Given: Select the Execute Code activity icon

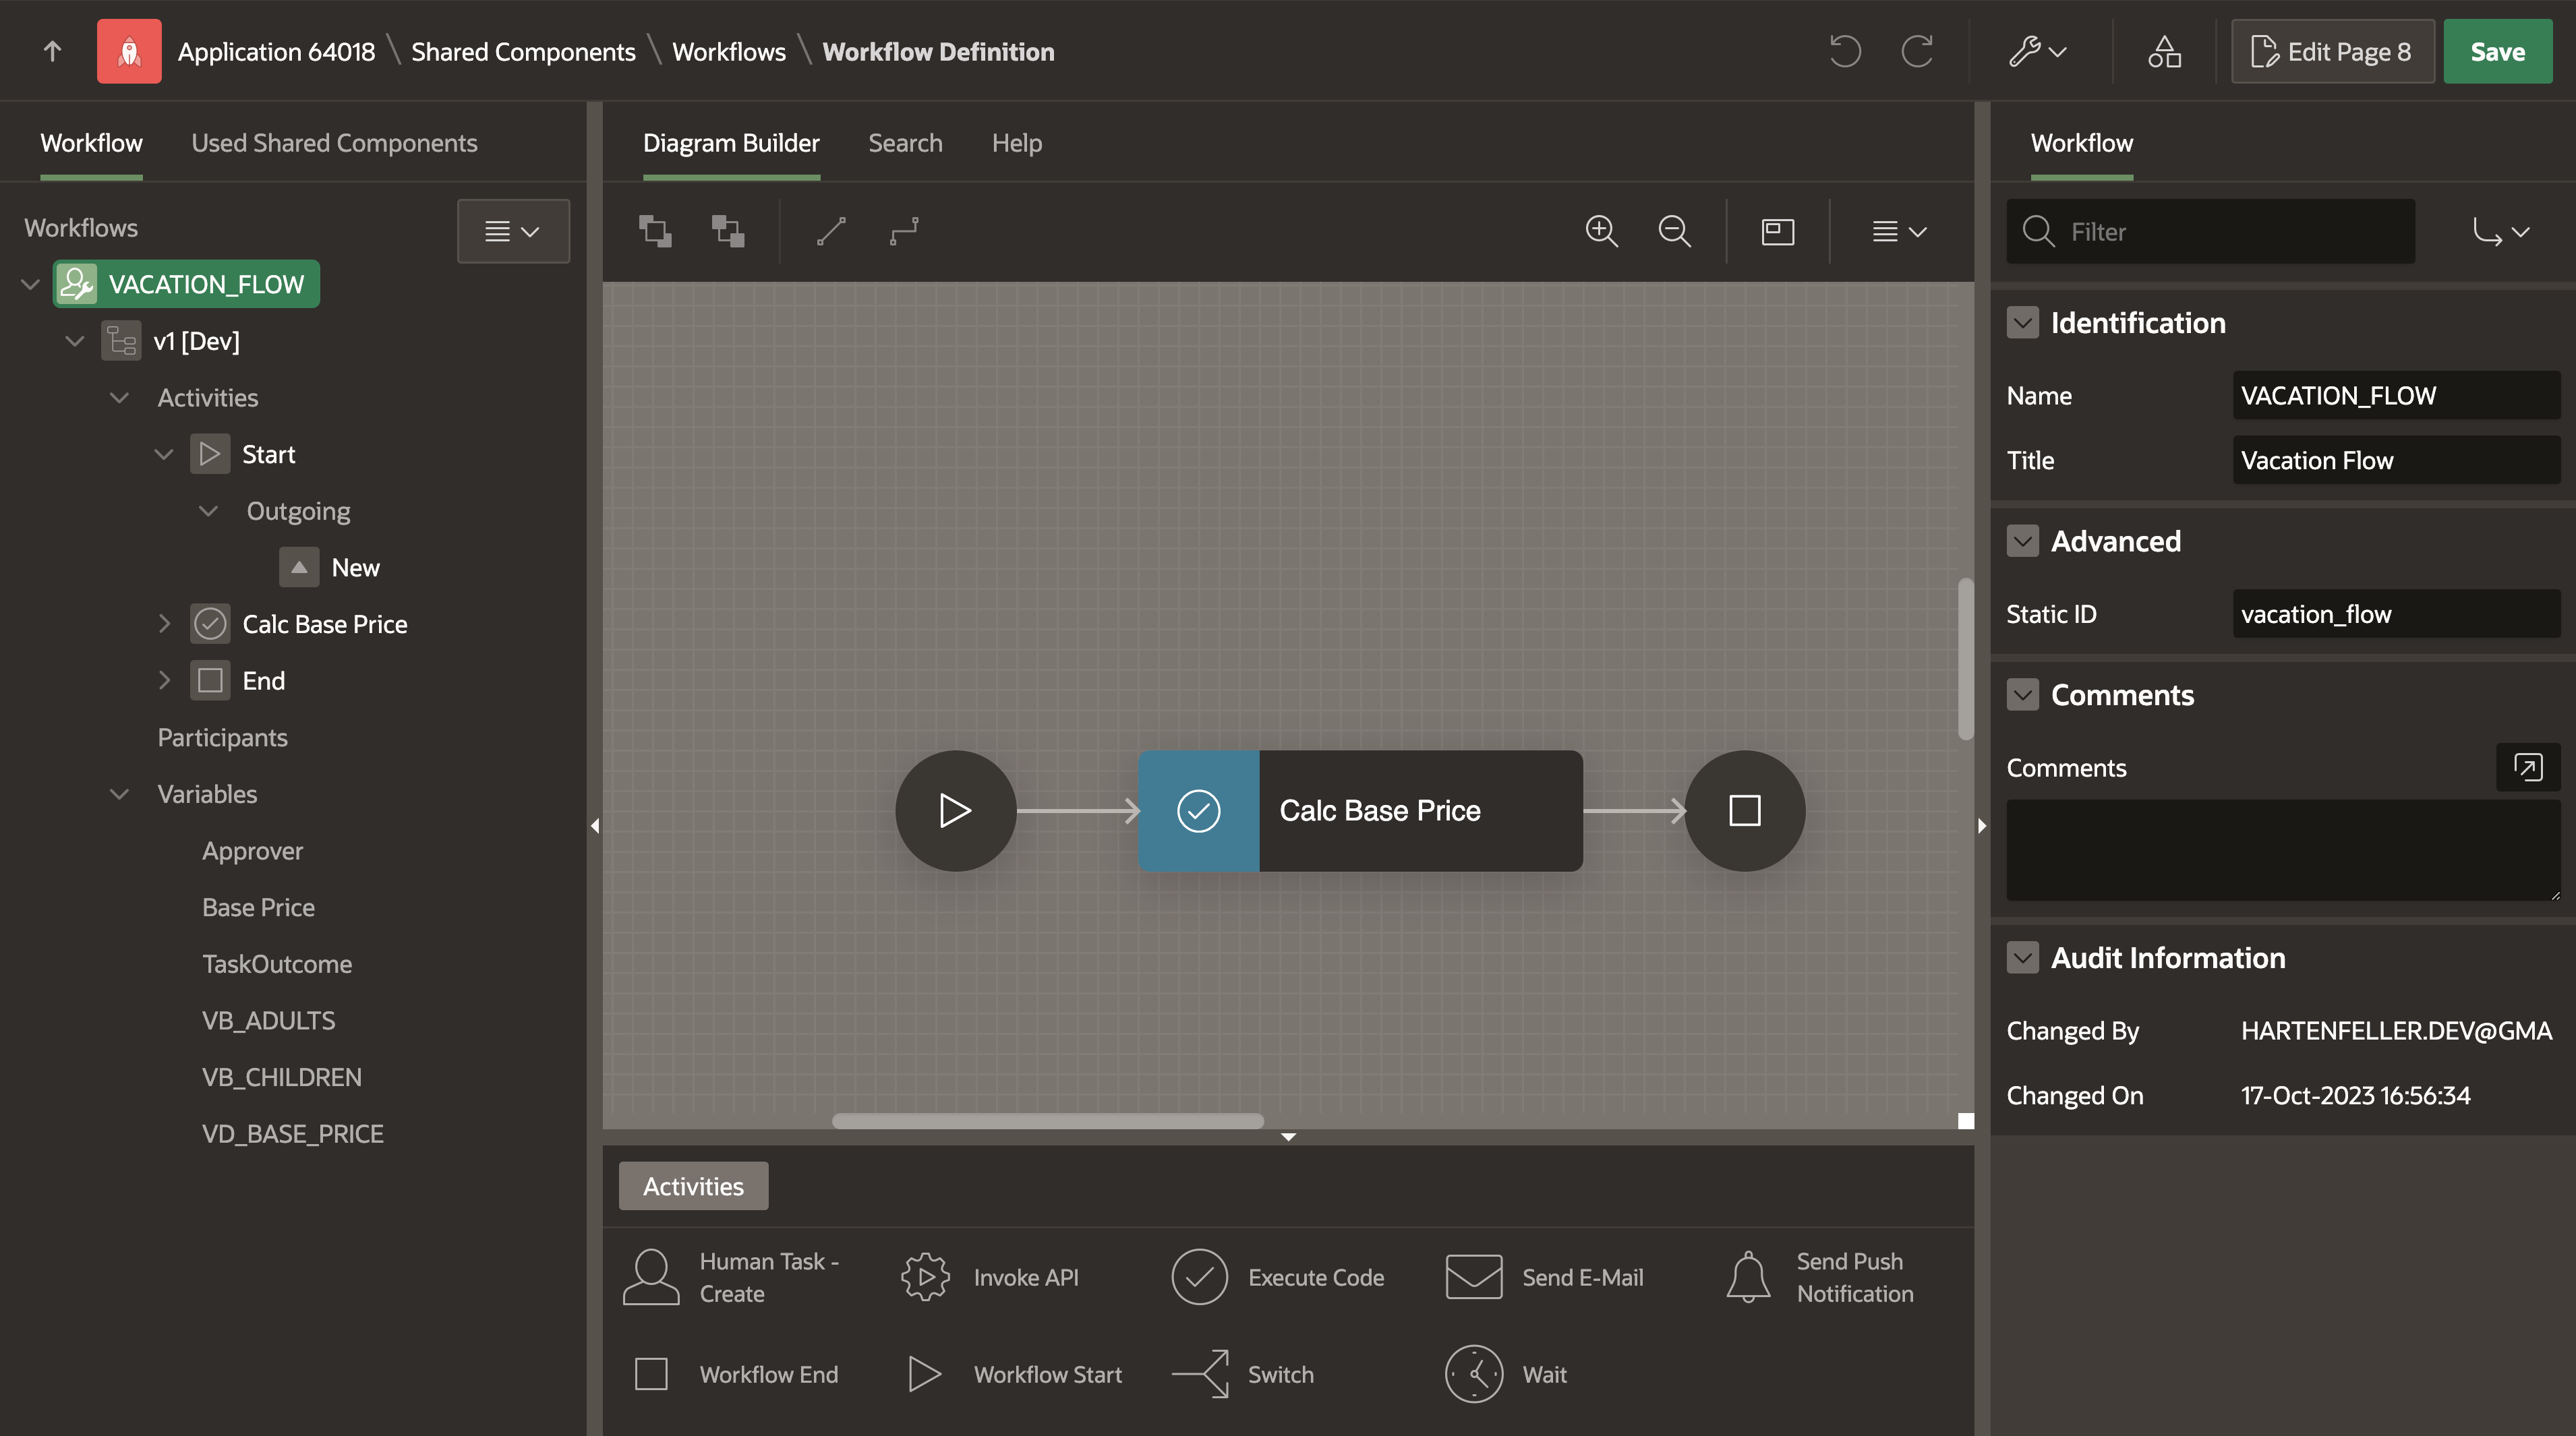Looking at the screenshot, I should (x=1200, y=1276).
